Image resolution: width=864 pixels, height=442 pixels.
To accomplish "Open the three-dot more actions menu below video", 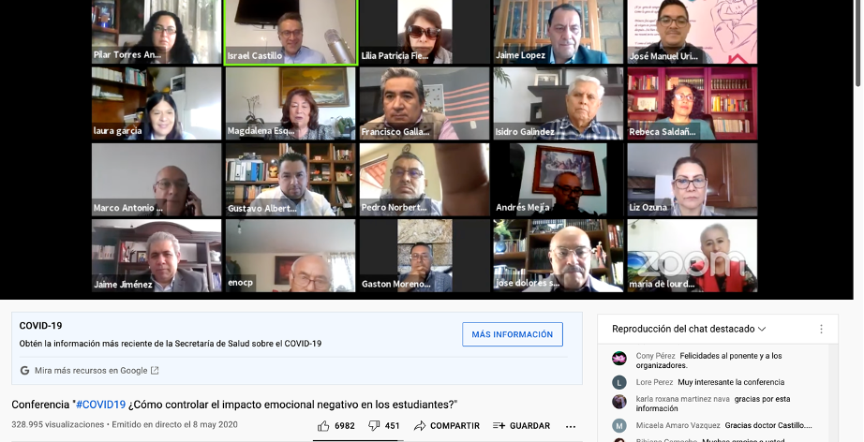I will tap(571, 426).
